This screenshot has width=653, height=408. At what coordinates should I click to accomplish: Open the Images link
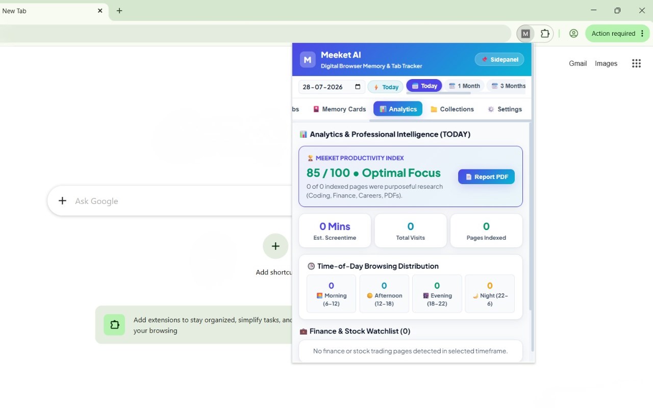(606, 63)
